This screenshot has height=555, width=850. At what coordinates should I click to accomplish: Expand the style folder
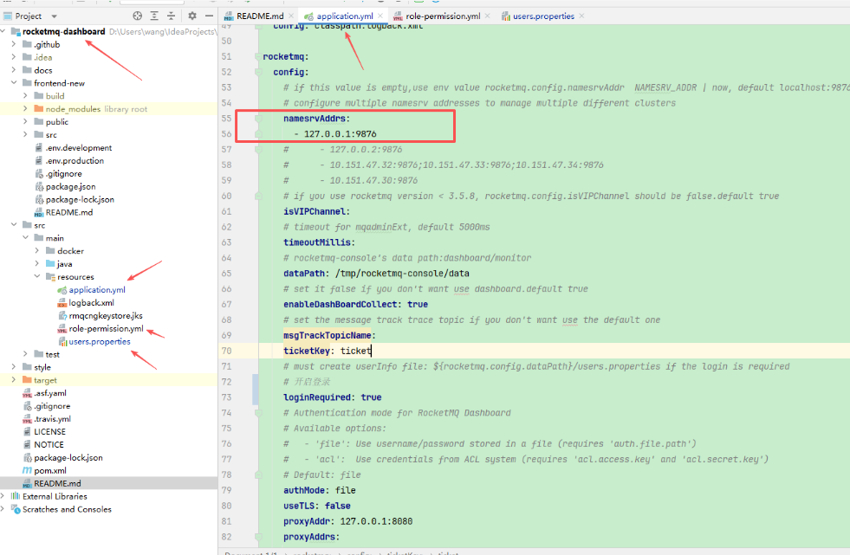pos(14,367)
